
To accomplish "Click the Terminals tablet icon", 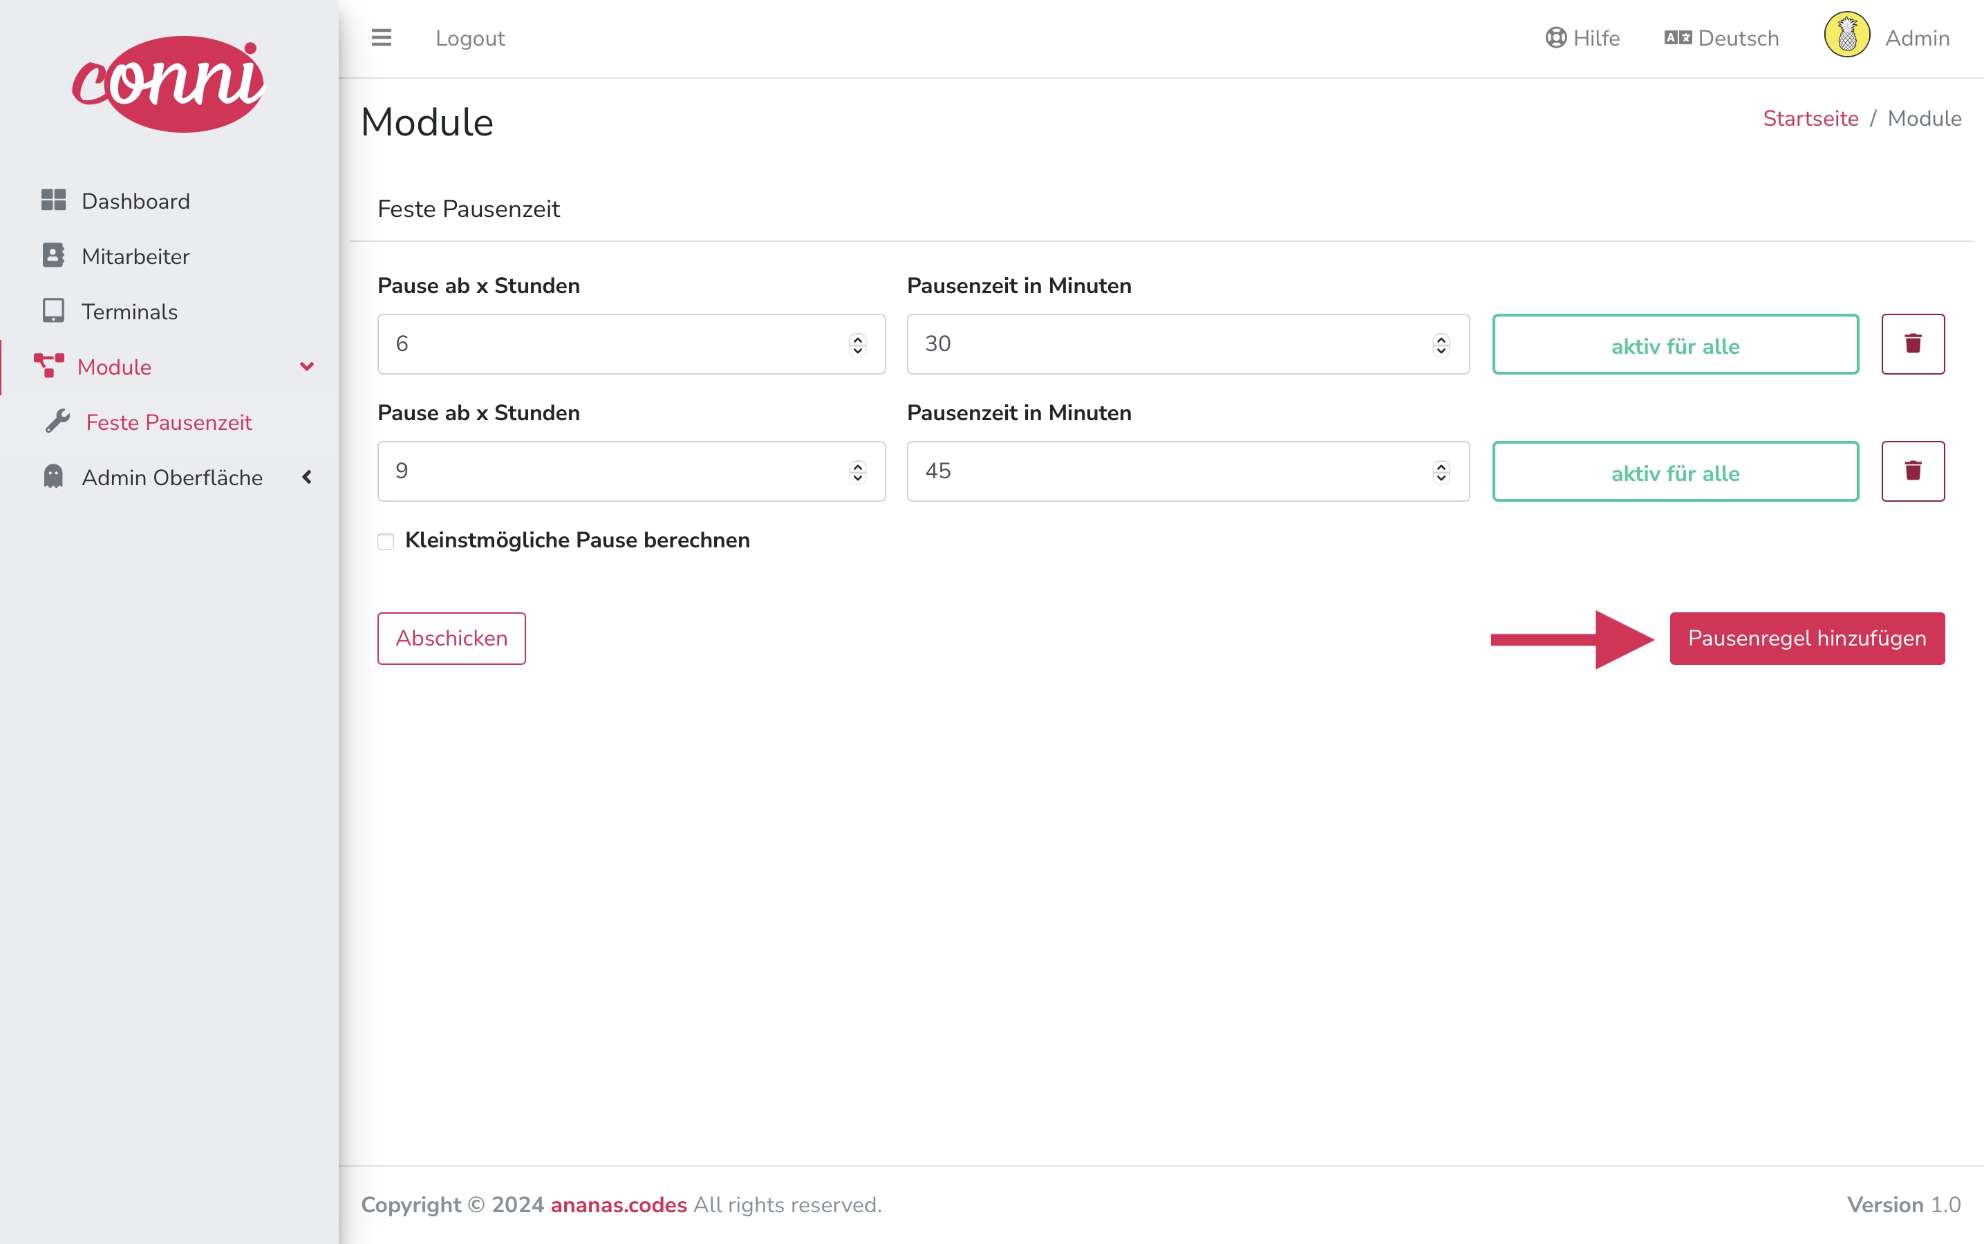I will (x=53, y=310).
